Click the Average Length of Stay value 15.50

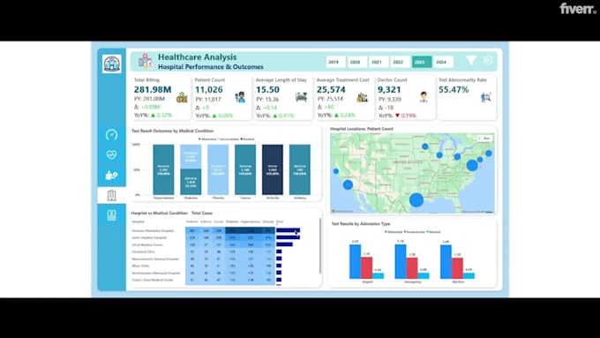[267, 89]
